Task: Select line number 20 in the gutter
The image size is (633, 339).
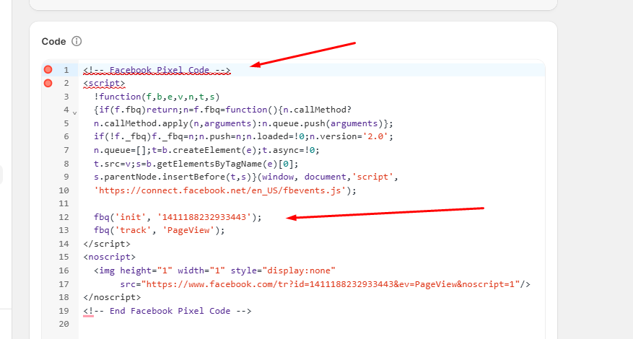Action: point(64,324)
